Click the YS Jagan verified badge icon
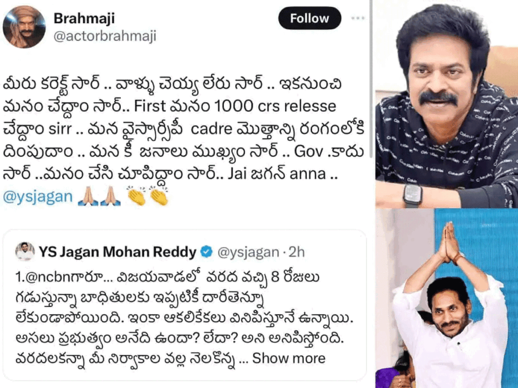The width and height of the screenshot is (518, 388). click(x=207, y=252)
